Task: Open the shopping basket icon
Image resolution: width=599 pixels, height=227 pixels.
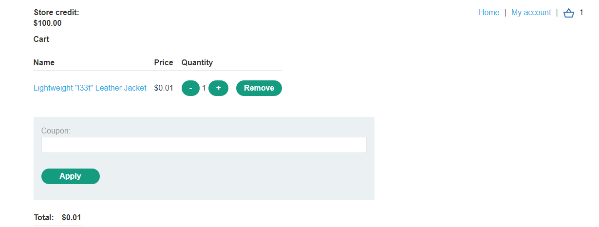Action: (x=568, y=13)
